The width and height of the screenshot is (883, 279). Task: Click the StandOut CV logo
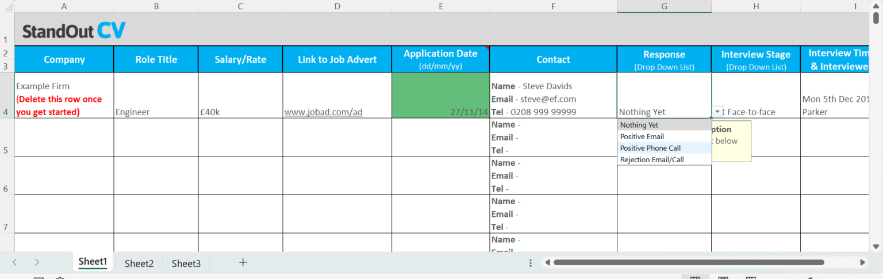(74, 30)
